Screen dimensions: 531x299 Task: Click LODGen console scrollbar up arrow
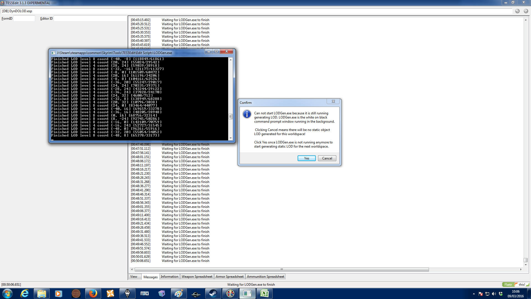coord(230,60)
